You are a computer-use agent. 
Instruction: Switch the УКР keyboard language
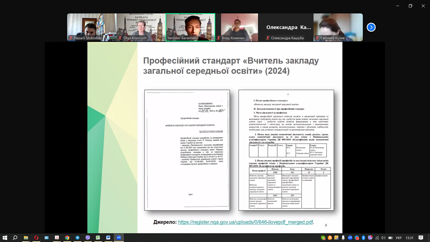(x=399, y=238)
